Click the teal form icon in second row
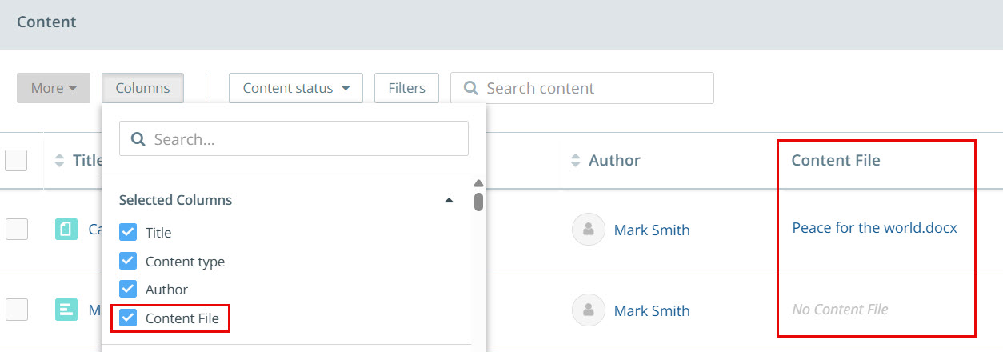This screenshot has width=1003, height=352. coord(66,310)
